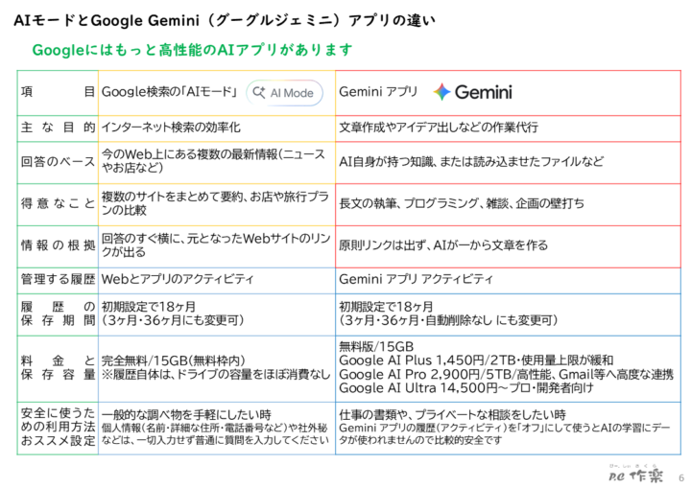Click the green subtitle starting with Google
This screenshot has height=488, width=691.
coord(192,50)
